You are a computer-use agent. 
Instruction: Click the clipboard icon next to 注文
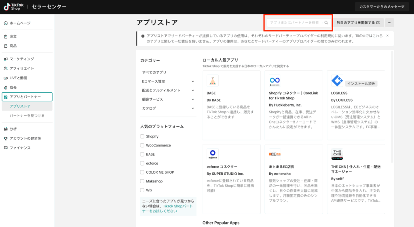click(6, 36)
